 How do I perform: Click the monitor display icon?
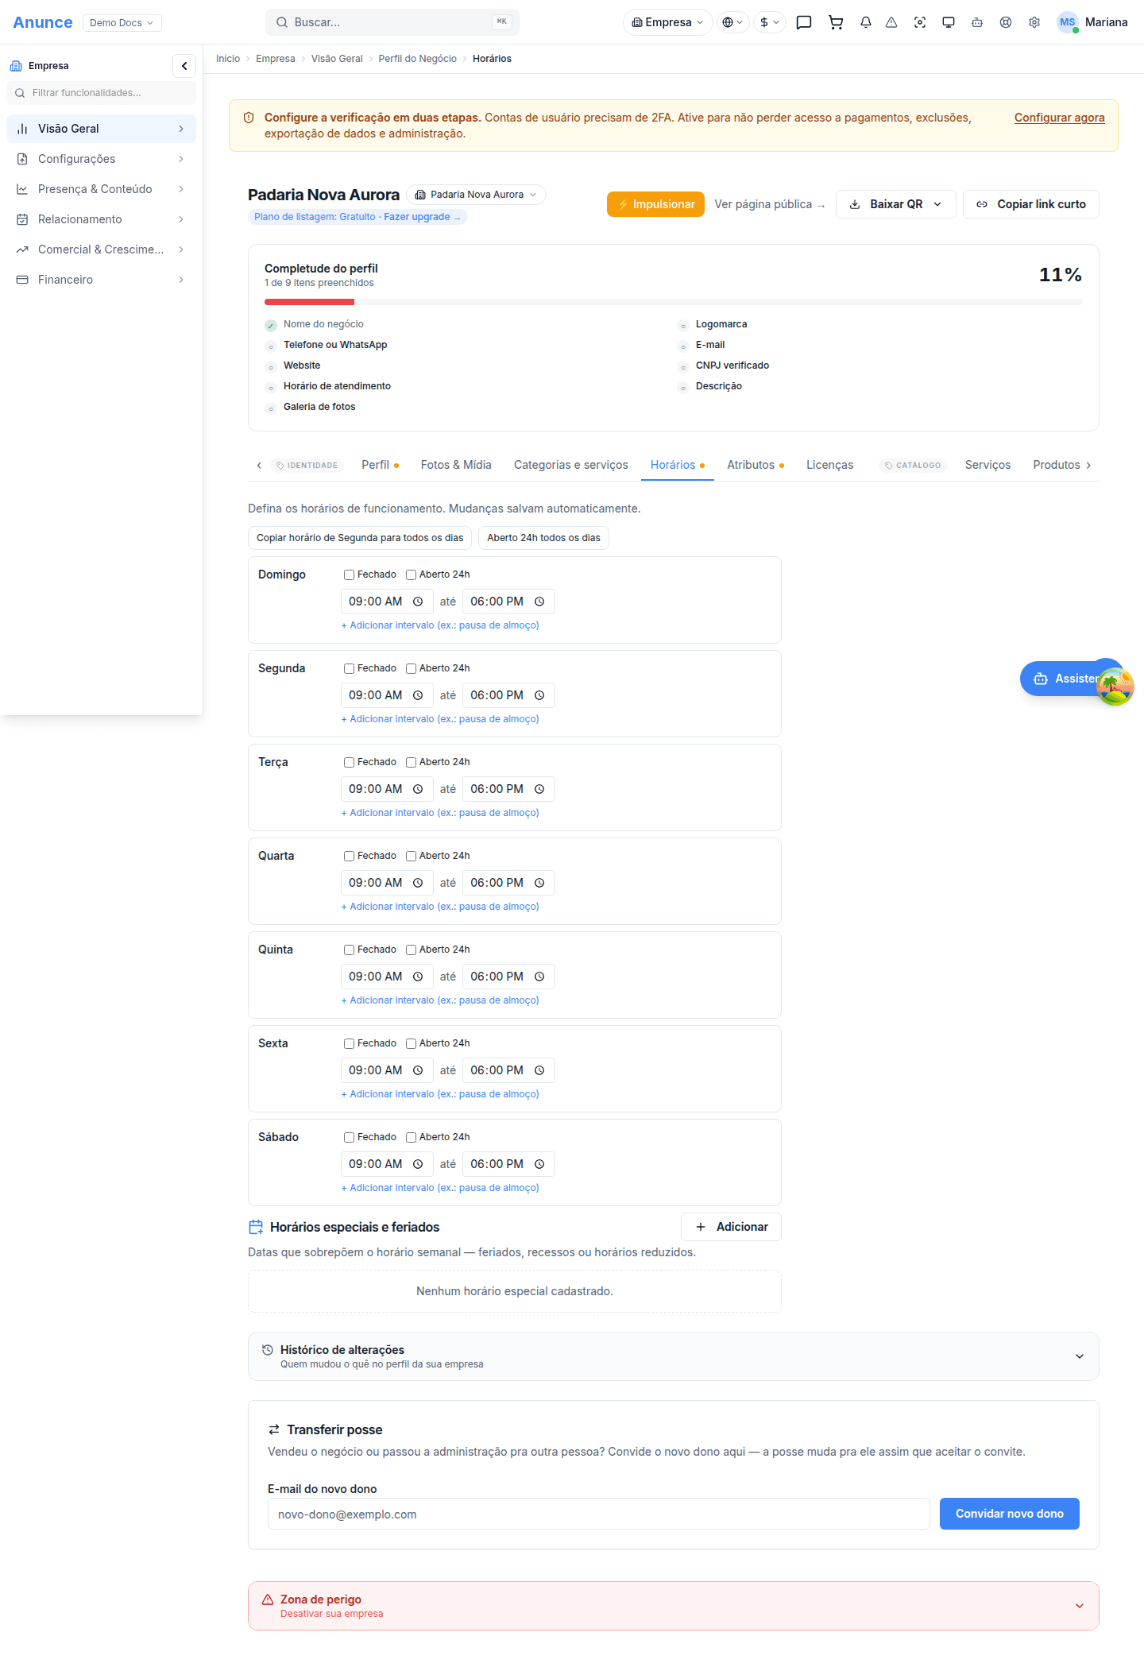click(949, 22)
